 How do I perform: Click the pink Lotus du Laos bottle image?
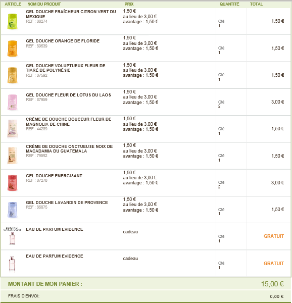tap(12, 102)
